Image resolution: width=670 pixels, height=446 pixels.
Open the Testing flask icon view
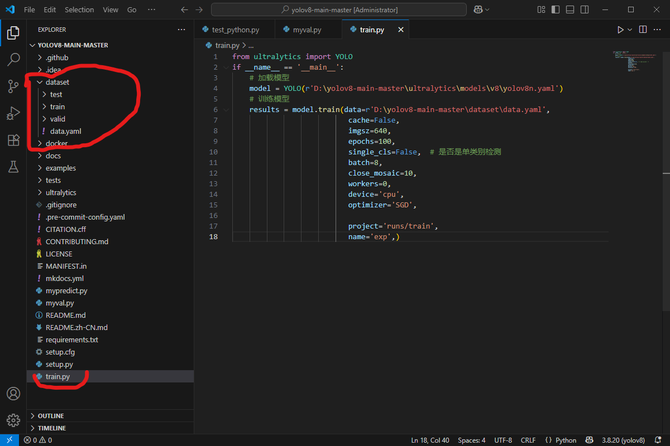[x=13, y=166]
